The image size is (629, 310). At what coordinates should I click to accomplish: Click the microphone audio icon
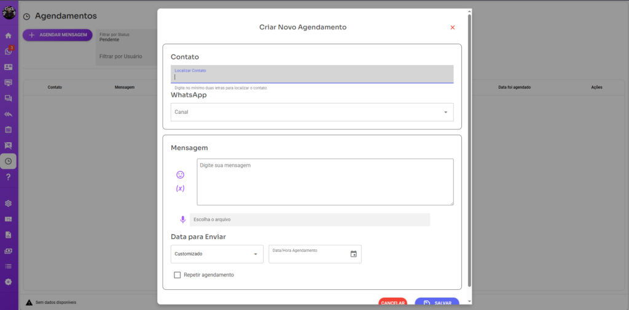pos(182,219)
